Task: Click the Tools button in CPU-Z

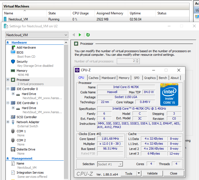Action: click(x=129, y=174)
